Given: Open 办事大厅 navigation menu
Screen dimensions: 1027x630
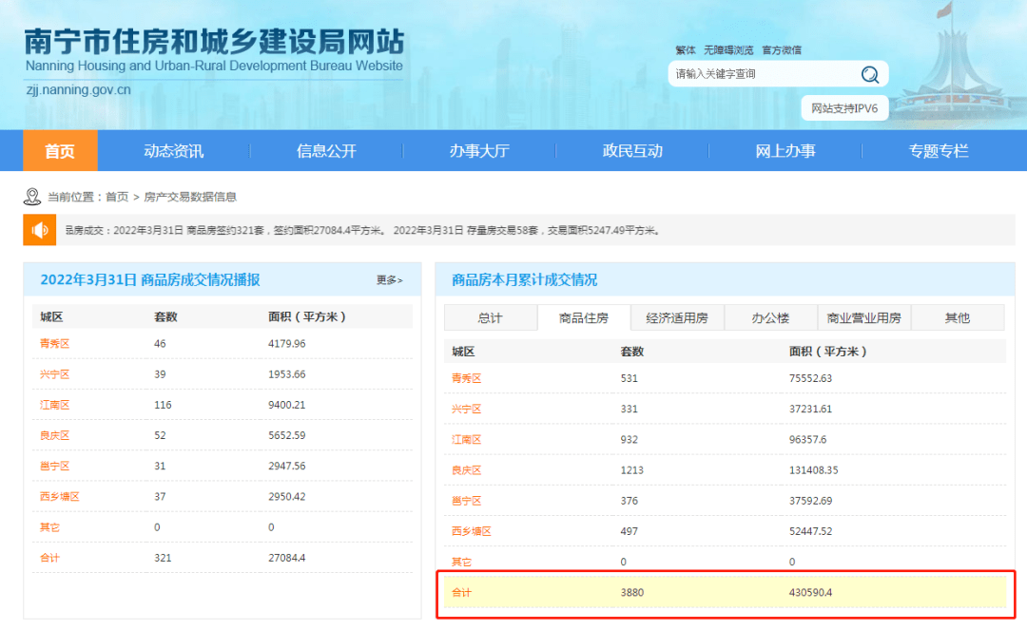Looking at the screenshot, I should [479, 150].
